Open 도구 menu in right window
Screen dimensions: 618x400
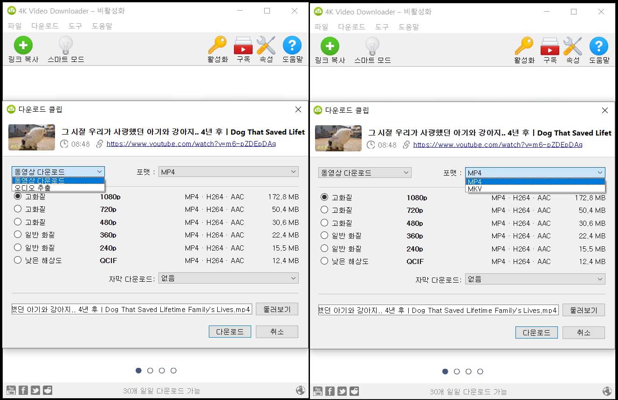[x=382, y=27]
